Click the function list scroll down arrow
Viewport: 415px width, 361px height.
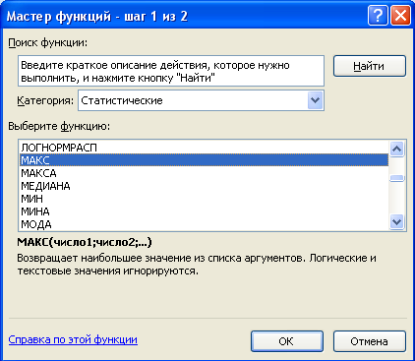pos(397,222)
